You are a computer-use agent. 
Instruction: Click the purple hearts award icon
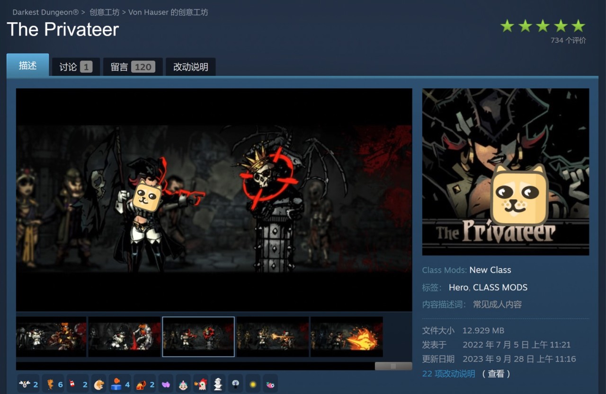166,384
